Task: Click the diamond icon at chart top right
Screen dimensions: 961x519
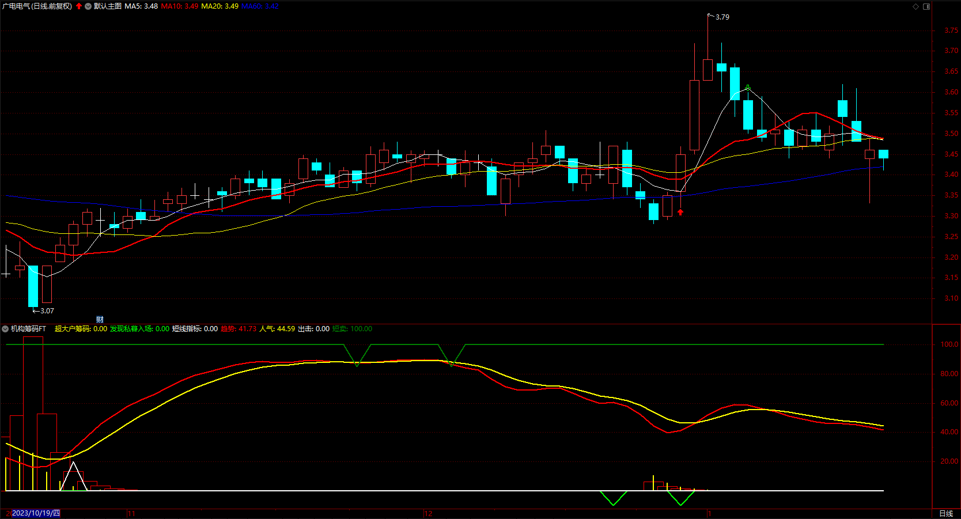Action: point(916,6)
